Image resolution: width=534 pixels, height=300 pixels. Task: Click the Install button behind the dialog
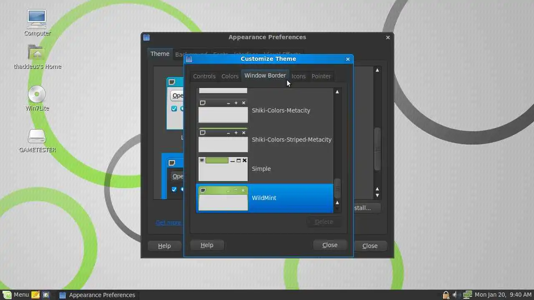pos(367,208)
